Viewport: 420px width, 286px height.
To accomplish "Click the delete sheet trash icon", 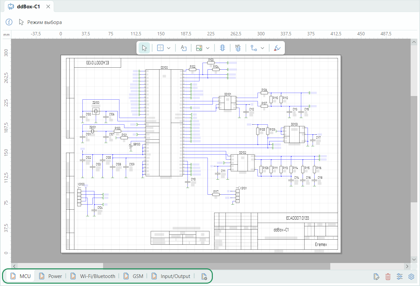I will point(388,276).
